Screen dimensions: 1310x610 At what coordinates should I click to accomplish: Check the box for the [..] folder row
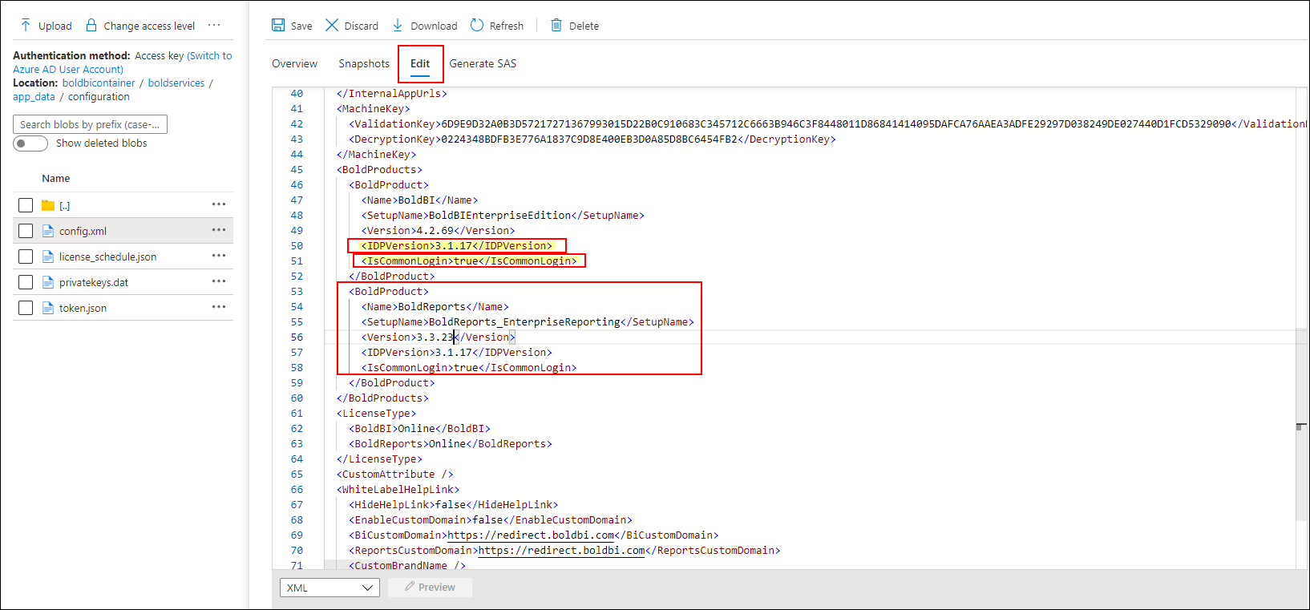pyautogui.click(x=26, y=205)
